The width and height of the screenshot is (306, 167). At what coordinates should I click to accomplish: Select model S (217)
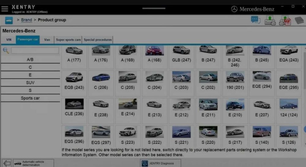(235, 136)
